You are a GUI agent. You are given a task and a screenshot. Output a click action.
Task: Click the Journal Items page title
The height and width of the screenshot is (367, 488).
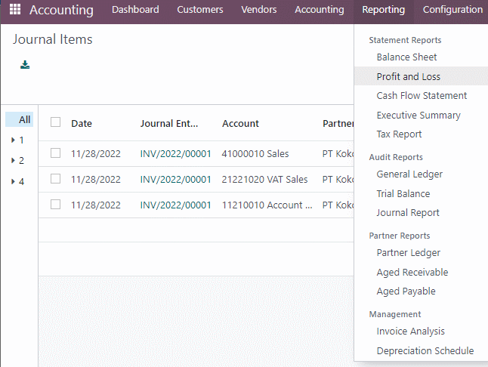(x=52, y=39)
